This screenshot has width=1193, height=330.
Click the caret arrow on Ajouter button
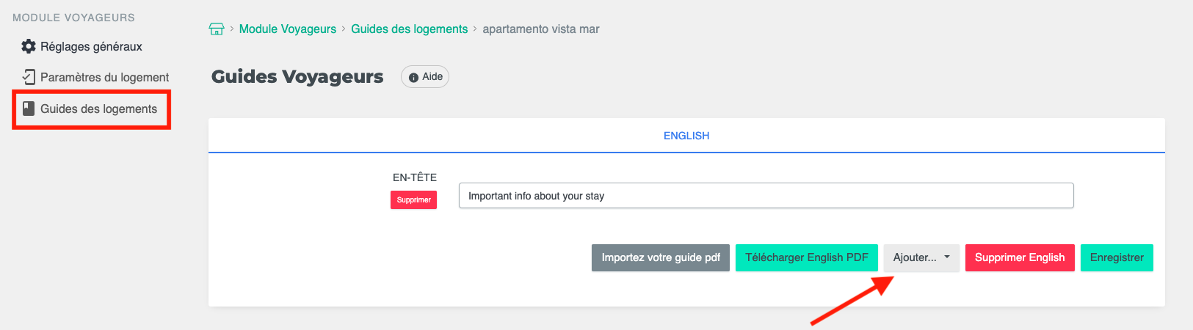point(946,257)
